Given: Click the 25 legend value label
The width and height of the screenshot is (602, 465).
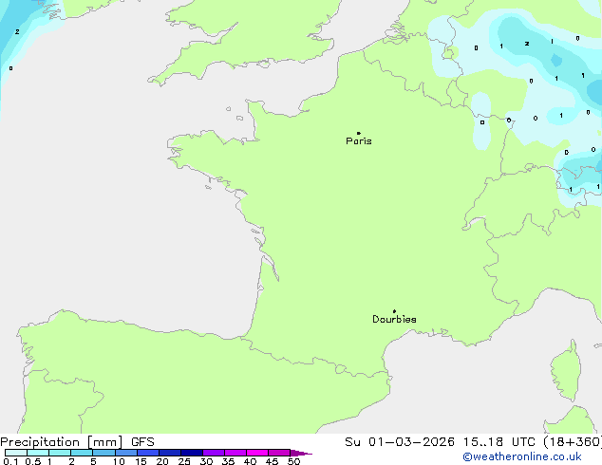Looking at the screenshot, I should (x=184, y=461).
